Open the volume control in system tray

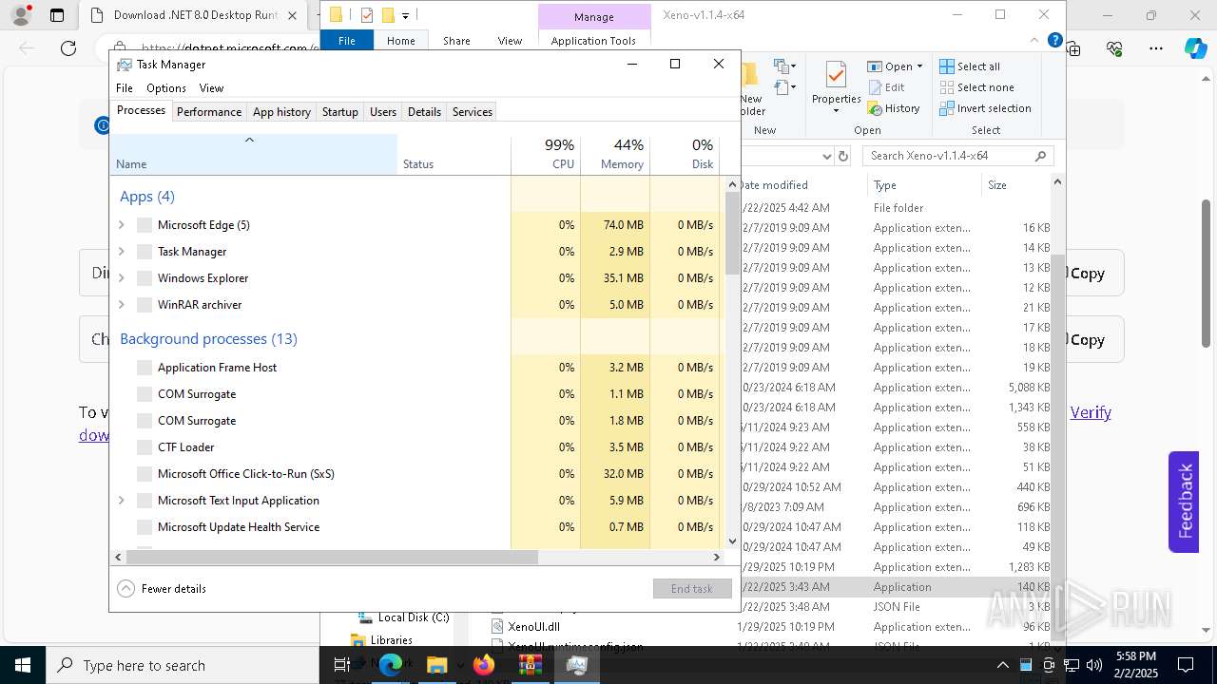point(1094,665)
